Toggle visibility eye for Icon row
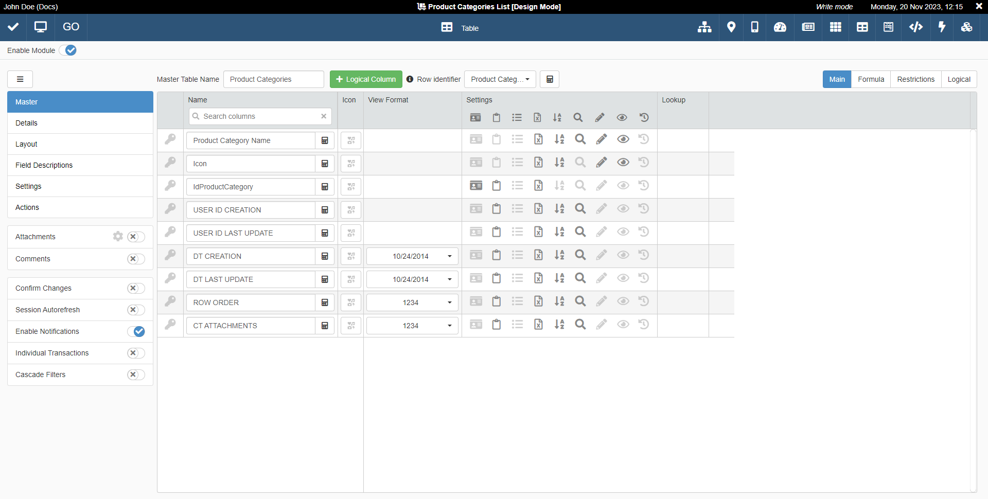The image size is (988, 499). coord(623,163)
